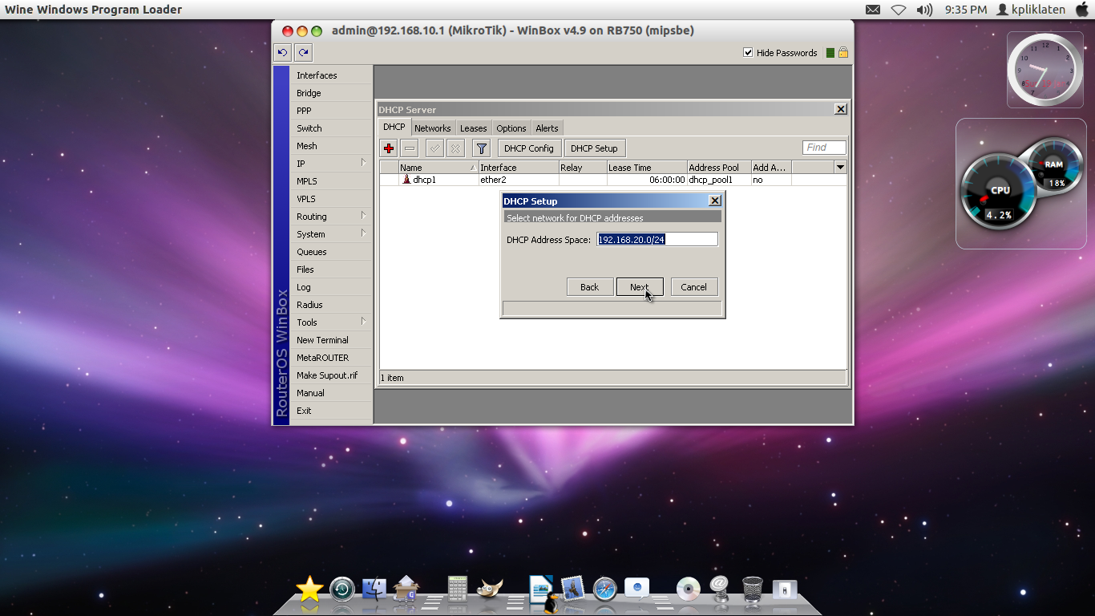
Task: Disable entry using the X icon
Action: (455, 148)
